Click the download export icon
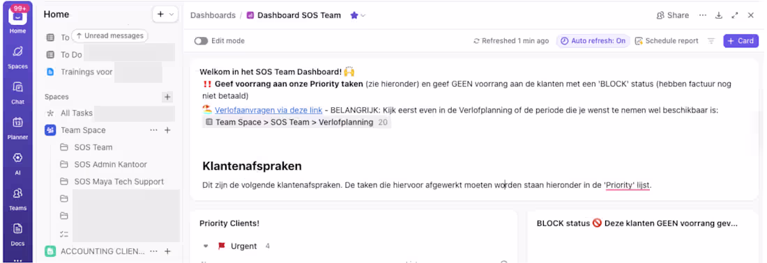Image resolution: width=767 pixels, height=263 pixels. pyautogui.click(x=719, y=15)
